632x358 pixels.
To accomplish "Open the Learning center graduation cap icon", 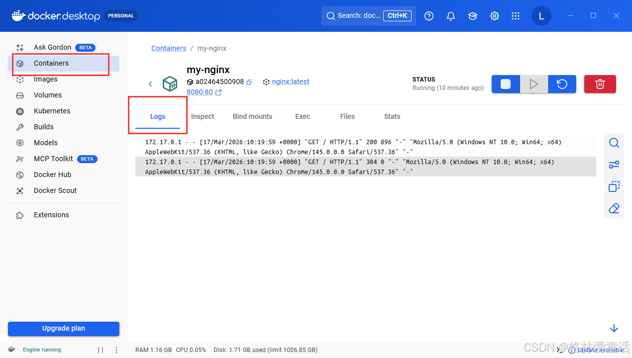I will click(473, 16).
